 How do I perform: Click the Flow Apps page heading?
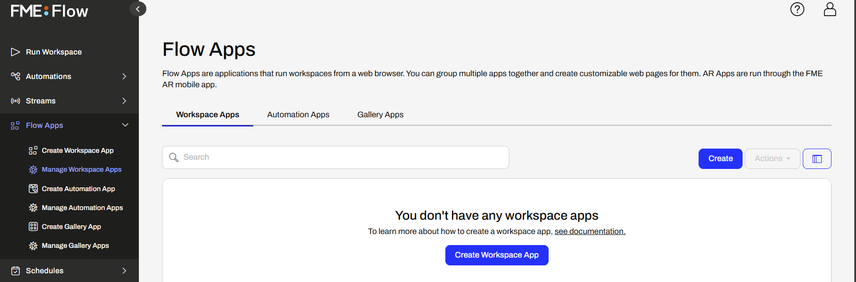coord(209,49)
